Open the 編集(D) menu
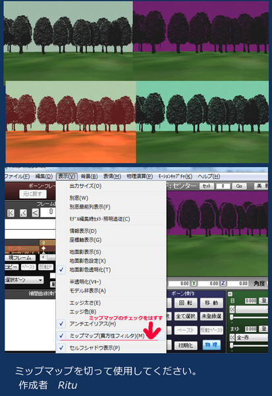Screen dimensions: 272x396 tap(44, 176)
